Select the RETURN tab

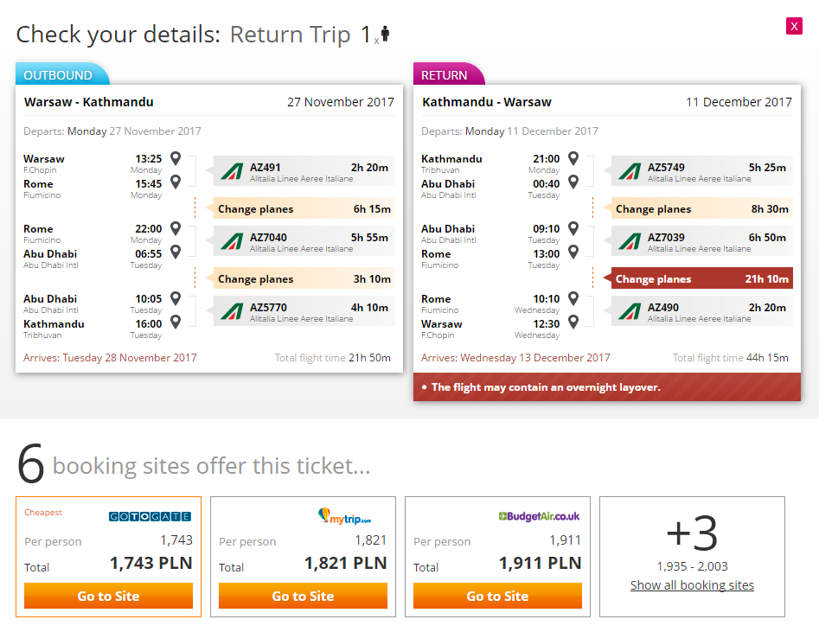point(448,74)
